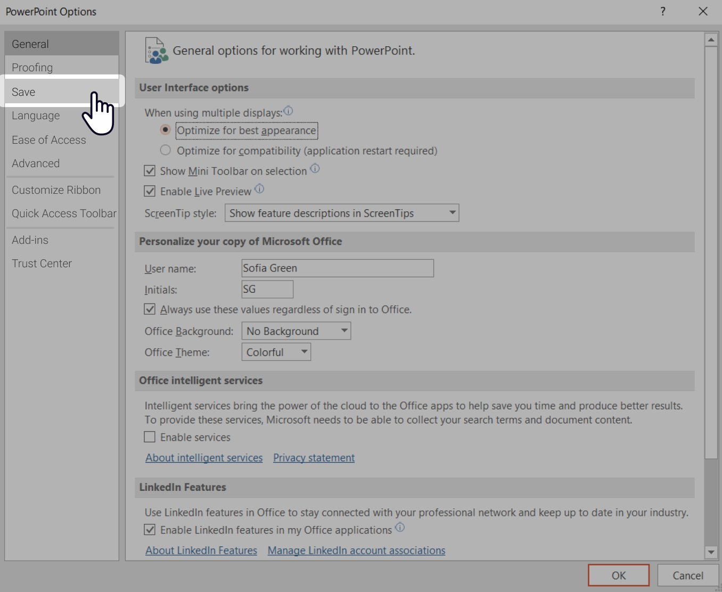Viewport: 722px width, 592px height.
Task: Close the PowerPoint Options dialog
Action: tap(703, 11)
